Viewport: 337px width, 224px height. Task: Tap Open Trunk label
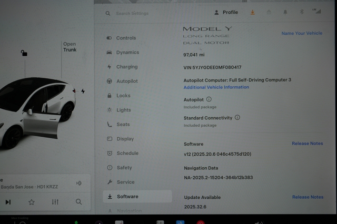point(70,47)
